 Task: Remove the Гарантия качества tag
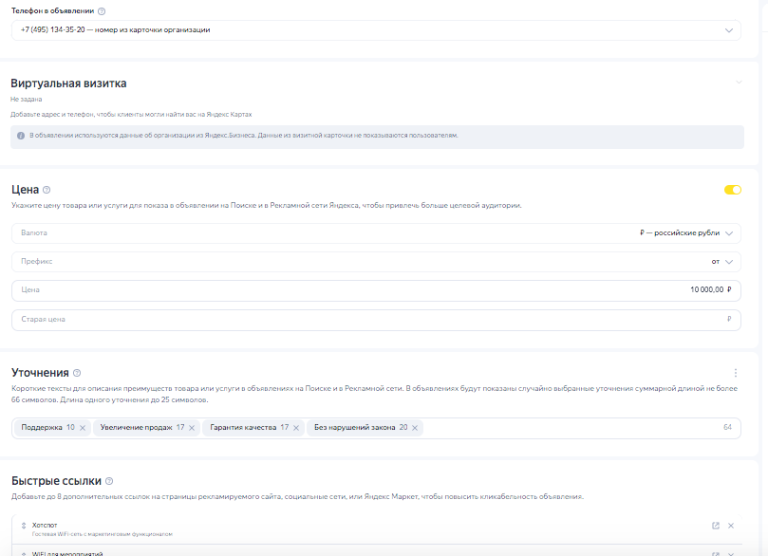[x=296, y=428]
